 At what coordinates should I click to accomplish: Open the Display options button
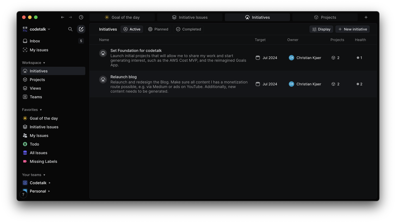click(x=321, y=29)
